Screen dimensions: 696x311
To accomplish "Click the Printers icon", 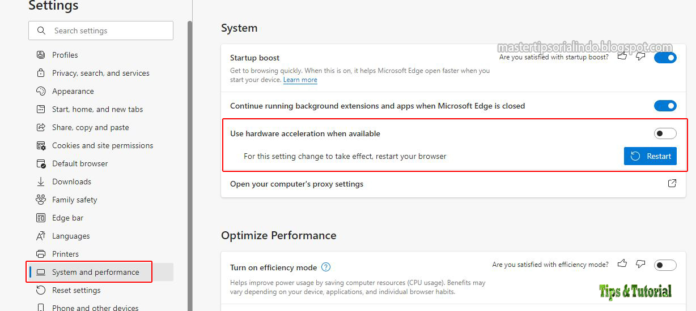I will pos(41,254).
